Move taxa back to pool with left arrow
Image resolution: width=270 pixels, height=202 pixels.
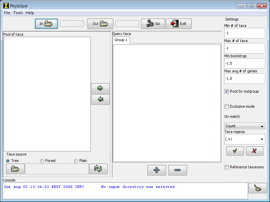(100, 99)
